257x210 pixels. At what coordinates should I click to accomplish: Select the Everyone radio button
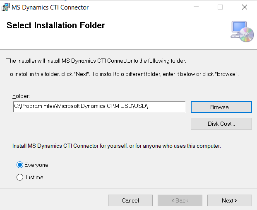point(20,165)
